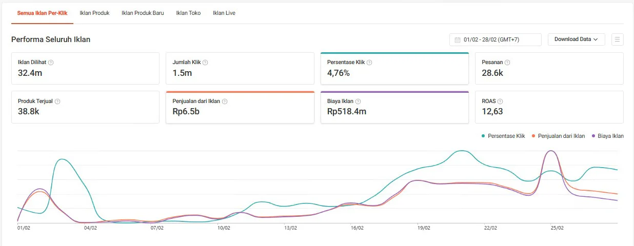Switch to the Iklan Produk Baru tab
Viewport: 634px width, 246px height.
click(x=143, y=13)
